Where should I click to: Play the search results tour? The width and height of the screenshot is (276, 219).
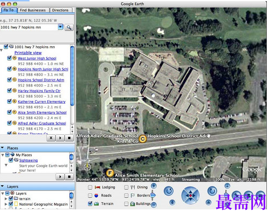pyautogui.click(x=60, y=138)
